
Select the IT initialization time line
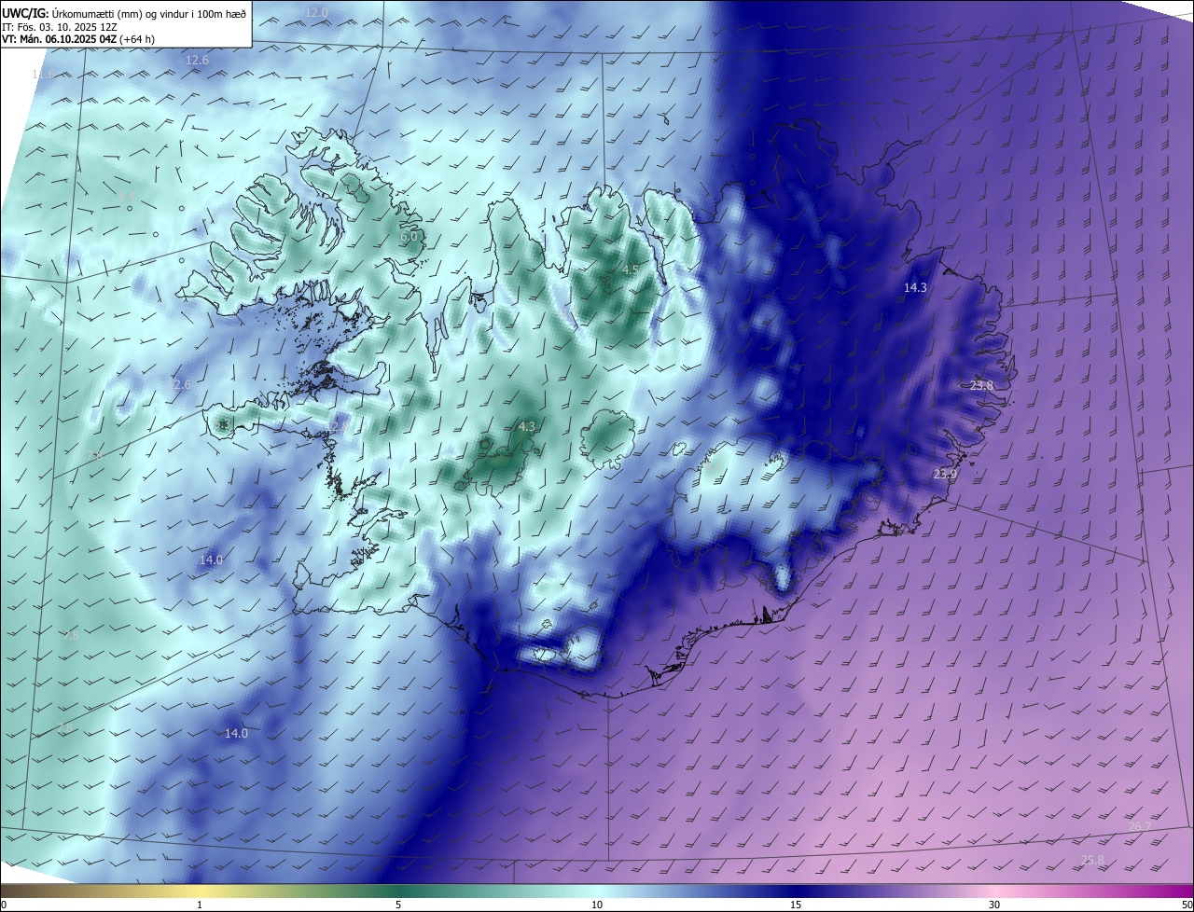click(59, 26)
